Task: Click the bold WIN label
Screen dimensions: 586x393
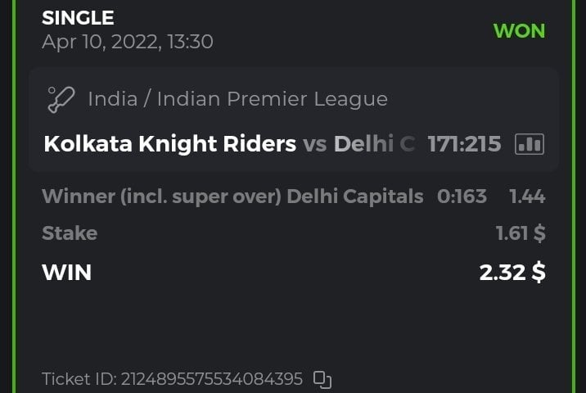Action: [66, 272]
